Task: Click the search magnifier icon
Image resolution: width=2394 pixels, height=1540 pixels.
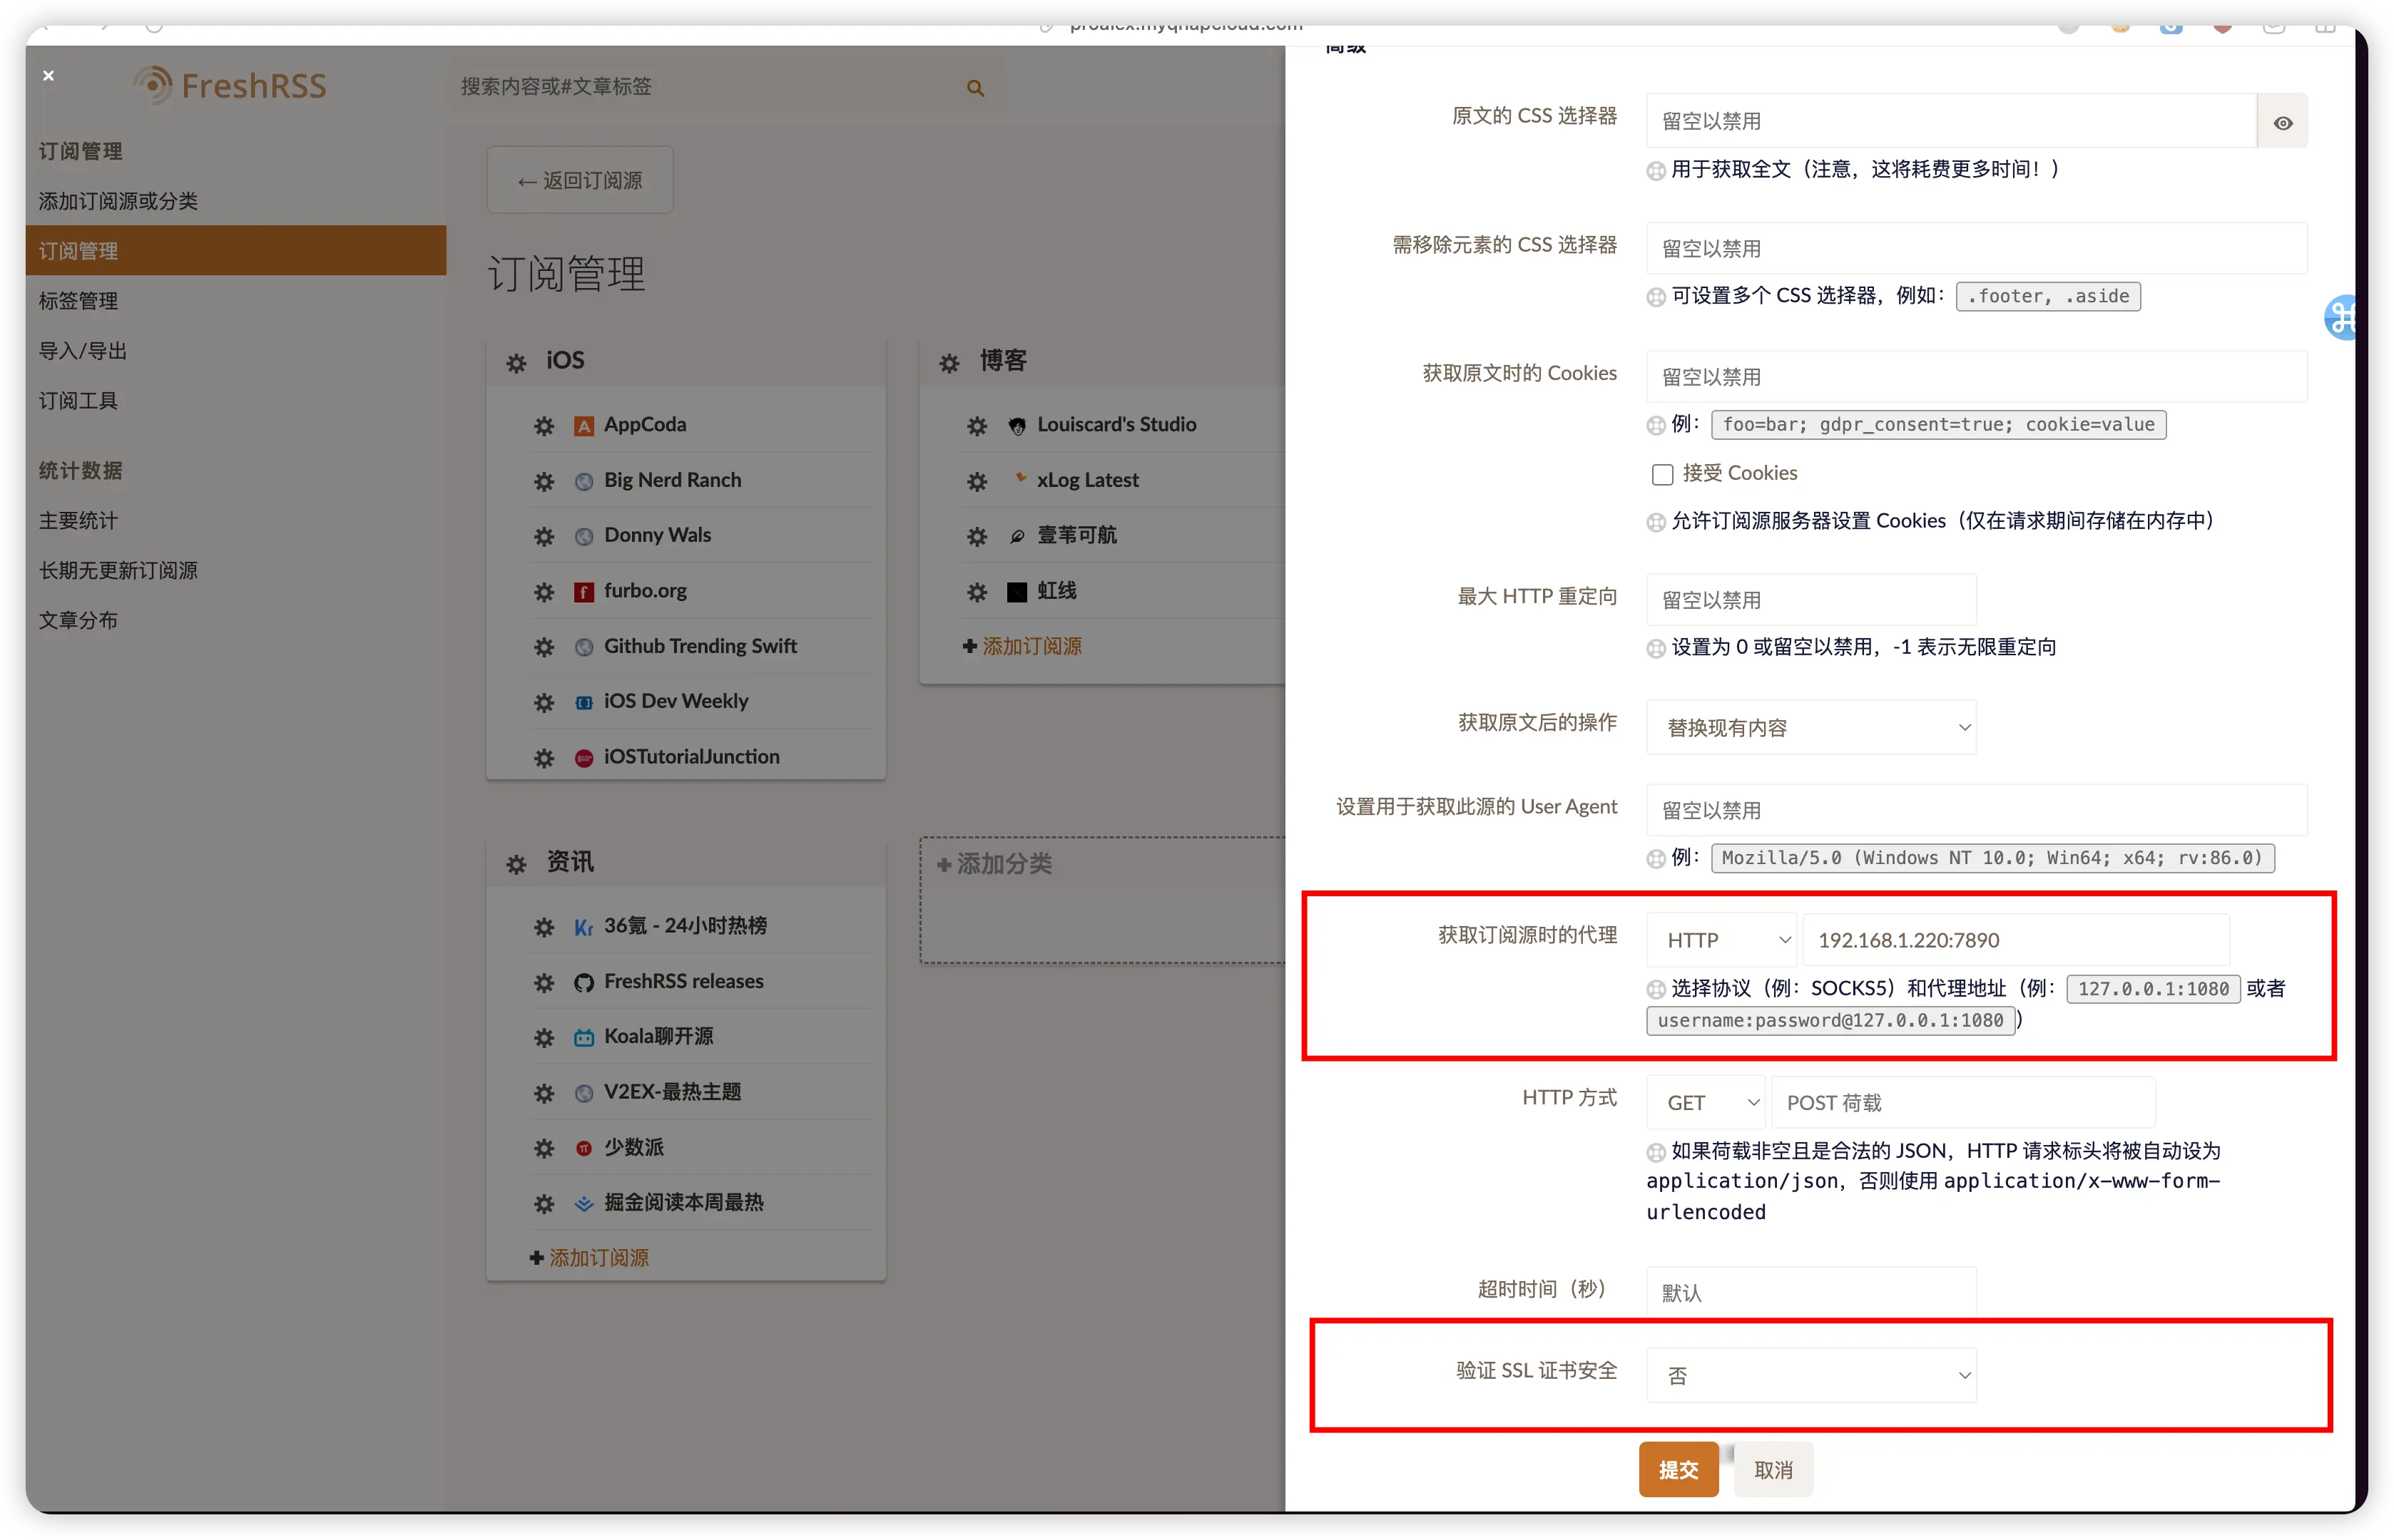Action: [x=975, y=88]
